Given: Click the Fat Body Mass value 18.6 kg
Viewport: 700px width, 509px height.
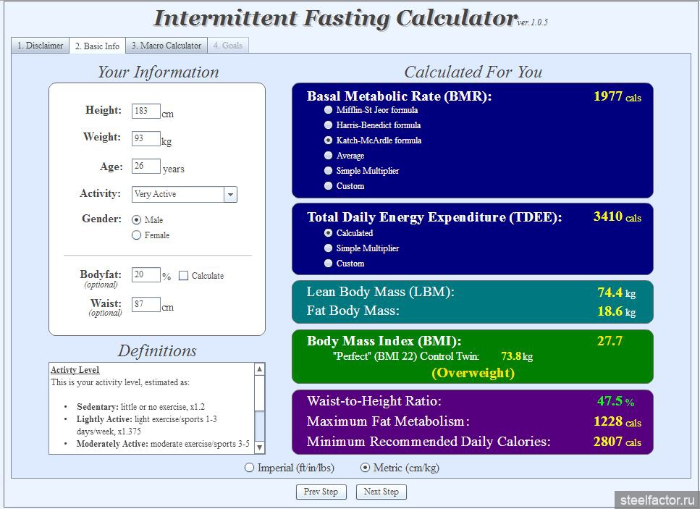Looking at the screenshot, I should click(616, 311).
